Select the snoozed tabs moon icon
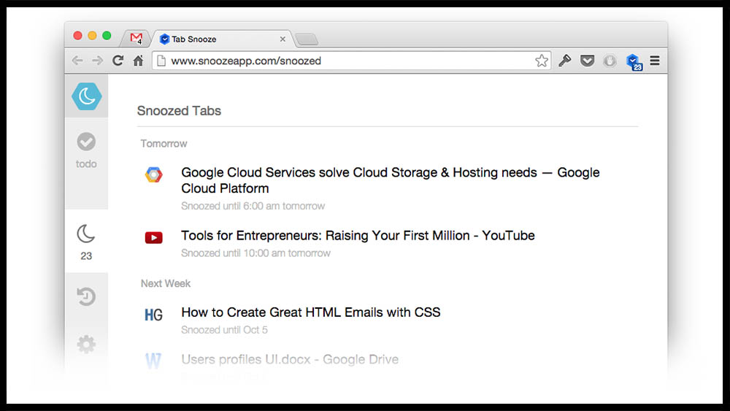Screen dimensions: 730x411 (x=86, y=234)
